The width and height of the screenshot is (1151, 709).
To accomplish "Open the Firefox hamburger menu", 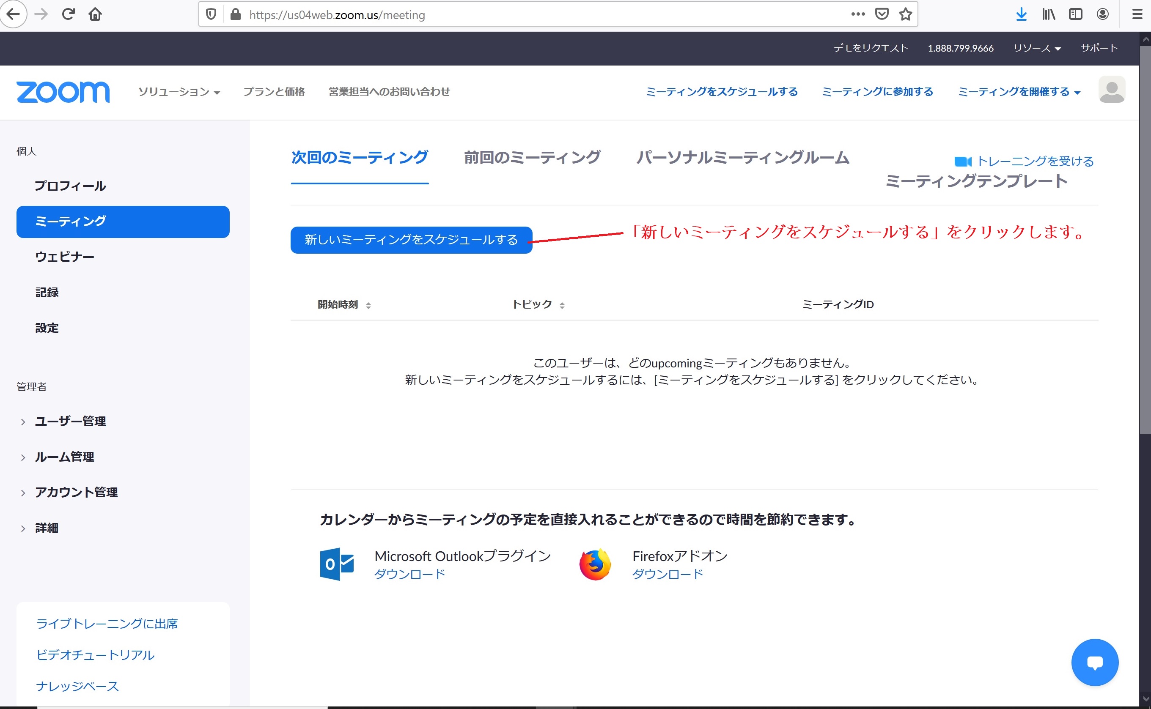I will point(1137,14).
